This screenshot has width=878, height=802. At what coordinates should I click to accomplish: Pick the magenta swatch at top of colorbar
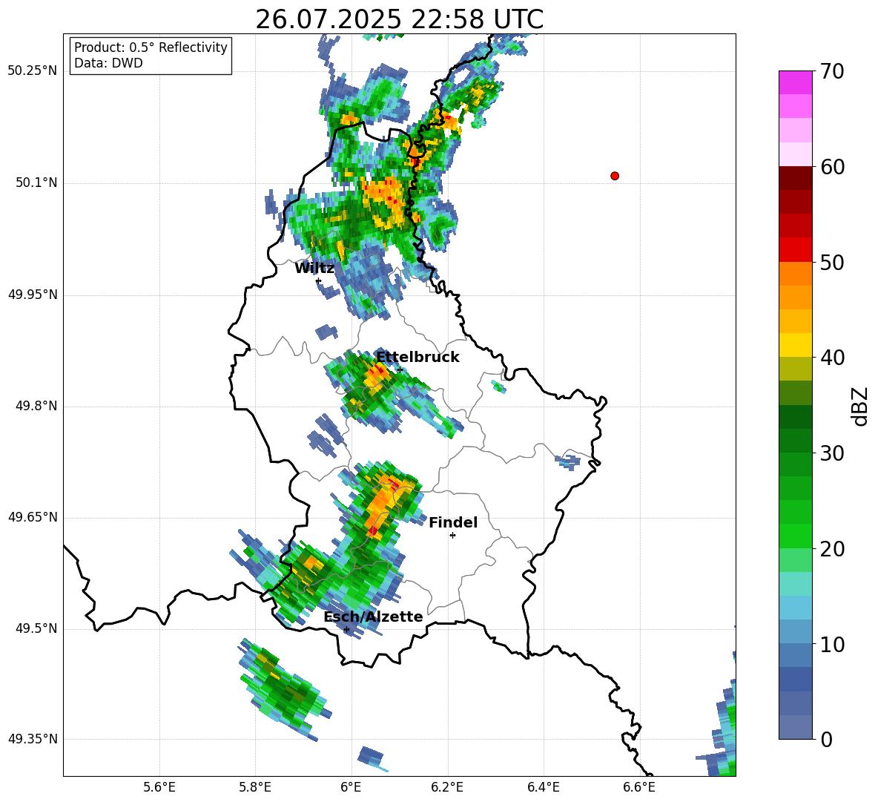[795, 82]
